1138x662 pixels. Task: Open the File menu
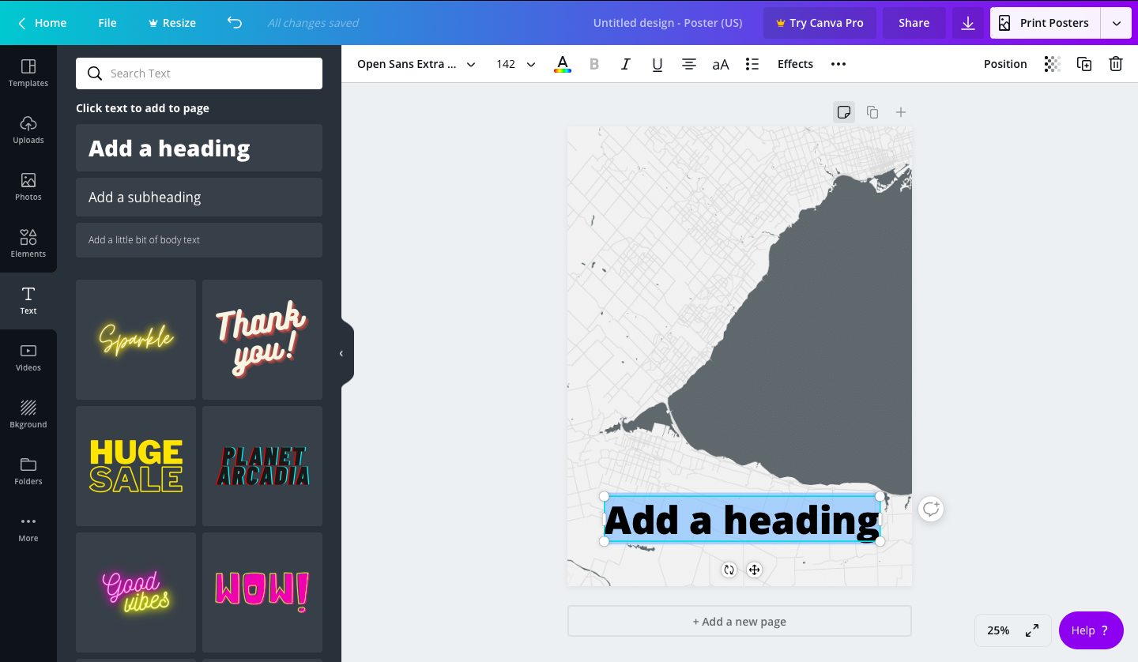(x=107, y=23)
